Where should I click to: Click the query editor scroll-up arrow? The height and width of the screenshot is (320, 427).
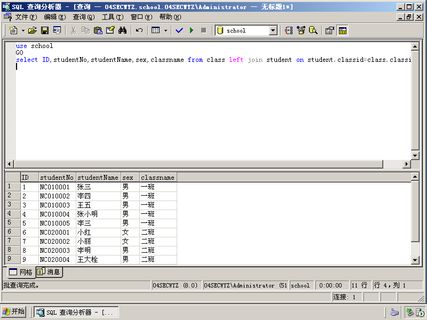(415, 46)
